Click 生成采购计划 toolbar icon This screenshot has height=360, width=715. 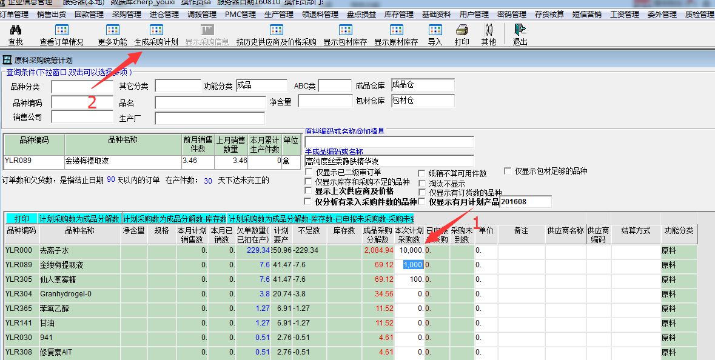[x=156, y=30]
